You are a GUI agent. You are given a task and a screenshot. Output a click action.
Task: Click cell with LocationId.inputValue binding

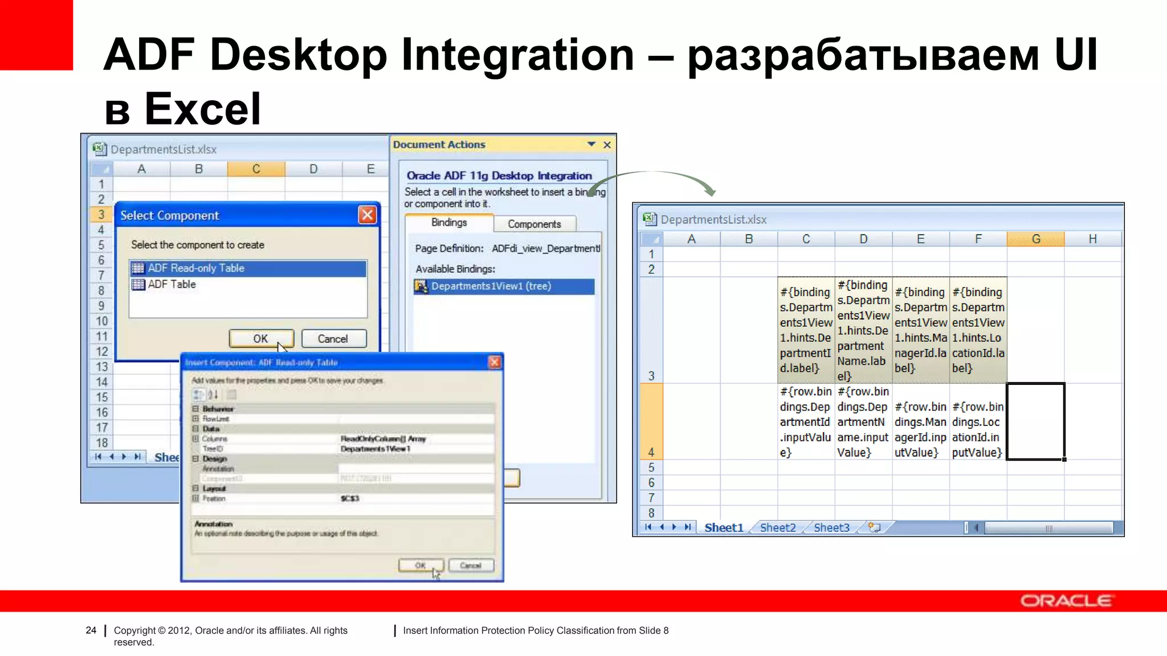pyautogui.click(x=978, y=421)
